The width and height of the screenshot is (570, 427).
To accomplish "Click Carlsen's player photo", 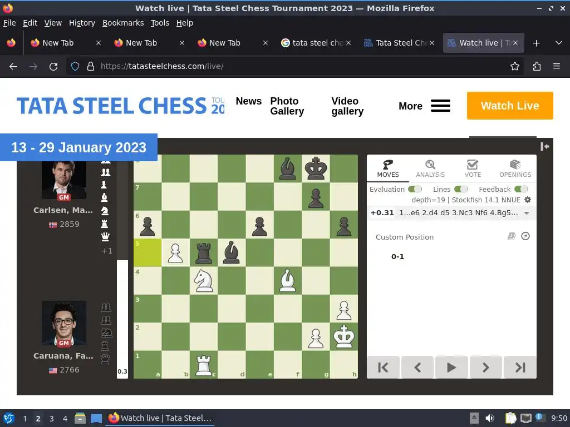I will (64, 180).
